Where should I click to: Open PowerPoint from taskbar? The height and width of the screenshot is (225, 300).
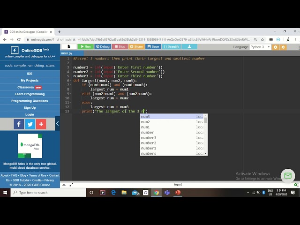point(178,193)
